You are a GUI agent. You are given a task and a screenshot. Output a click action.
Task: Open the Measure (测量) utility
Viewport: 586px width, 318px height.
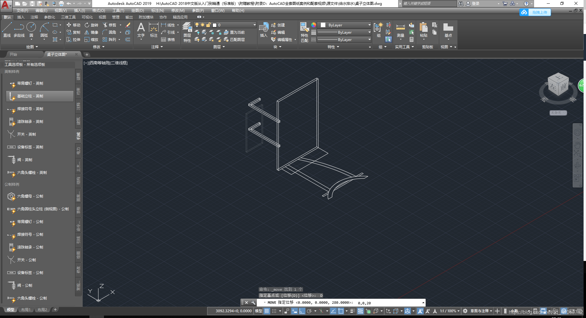401,30
